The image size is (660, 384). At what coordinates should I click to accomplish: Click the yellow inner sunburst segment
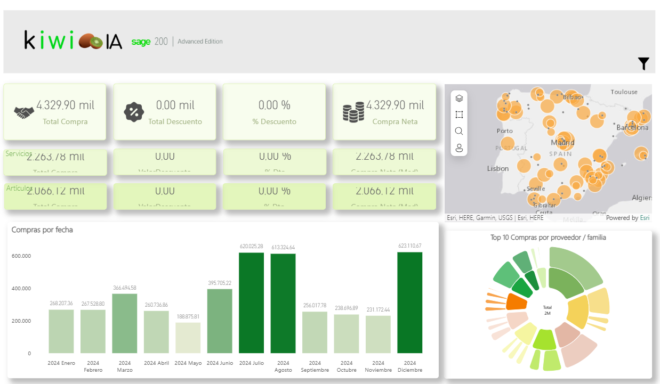tap(577, 313)
